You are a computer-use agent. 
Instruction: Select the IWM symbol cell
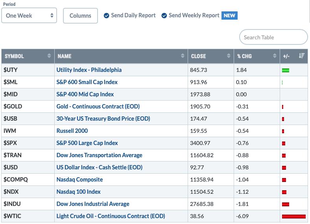pyautogui.click(x=28, y=131)
